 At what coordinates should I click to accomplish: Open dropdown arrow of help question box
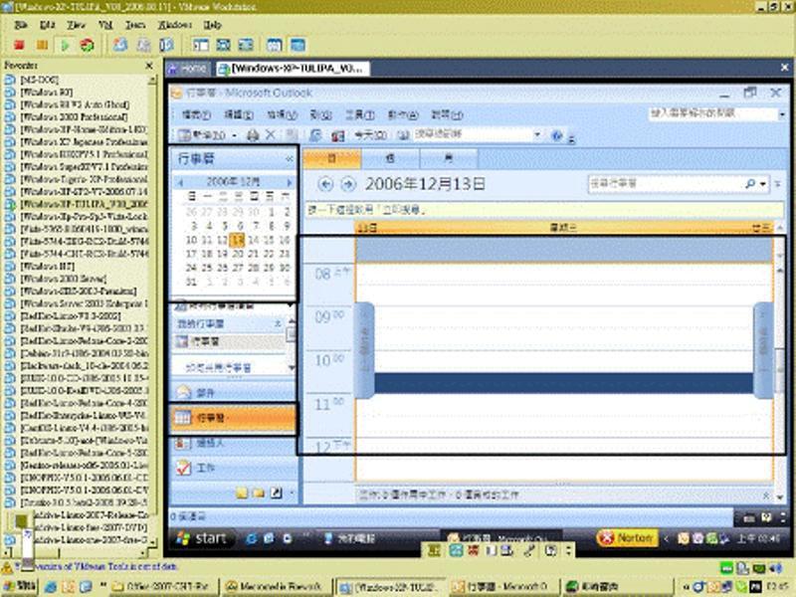[x=782, y=114]
